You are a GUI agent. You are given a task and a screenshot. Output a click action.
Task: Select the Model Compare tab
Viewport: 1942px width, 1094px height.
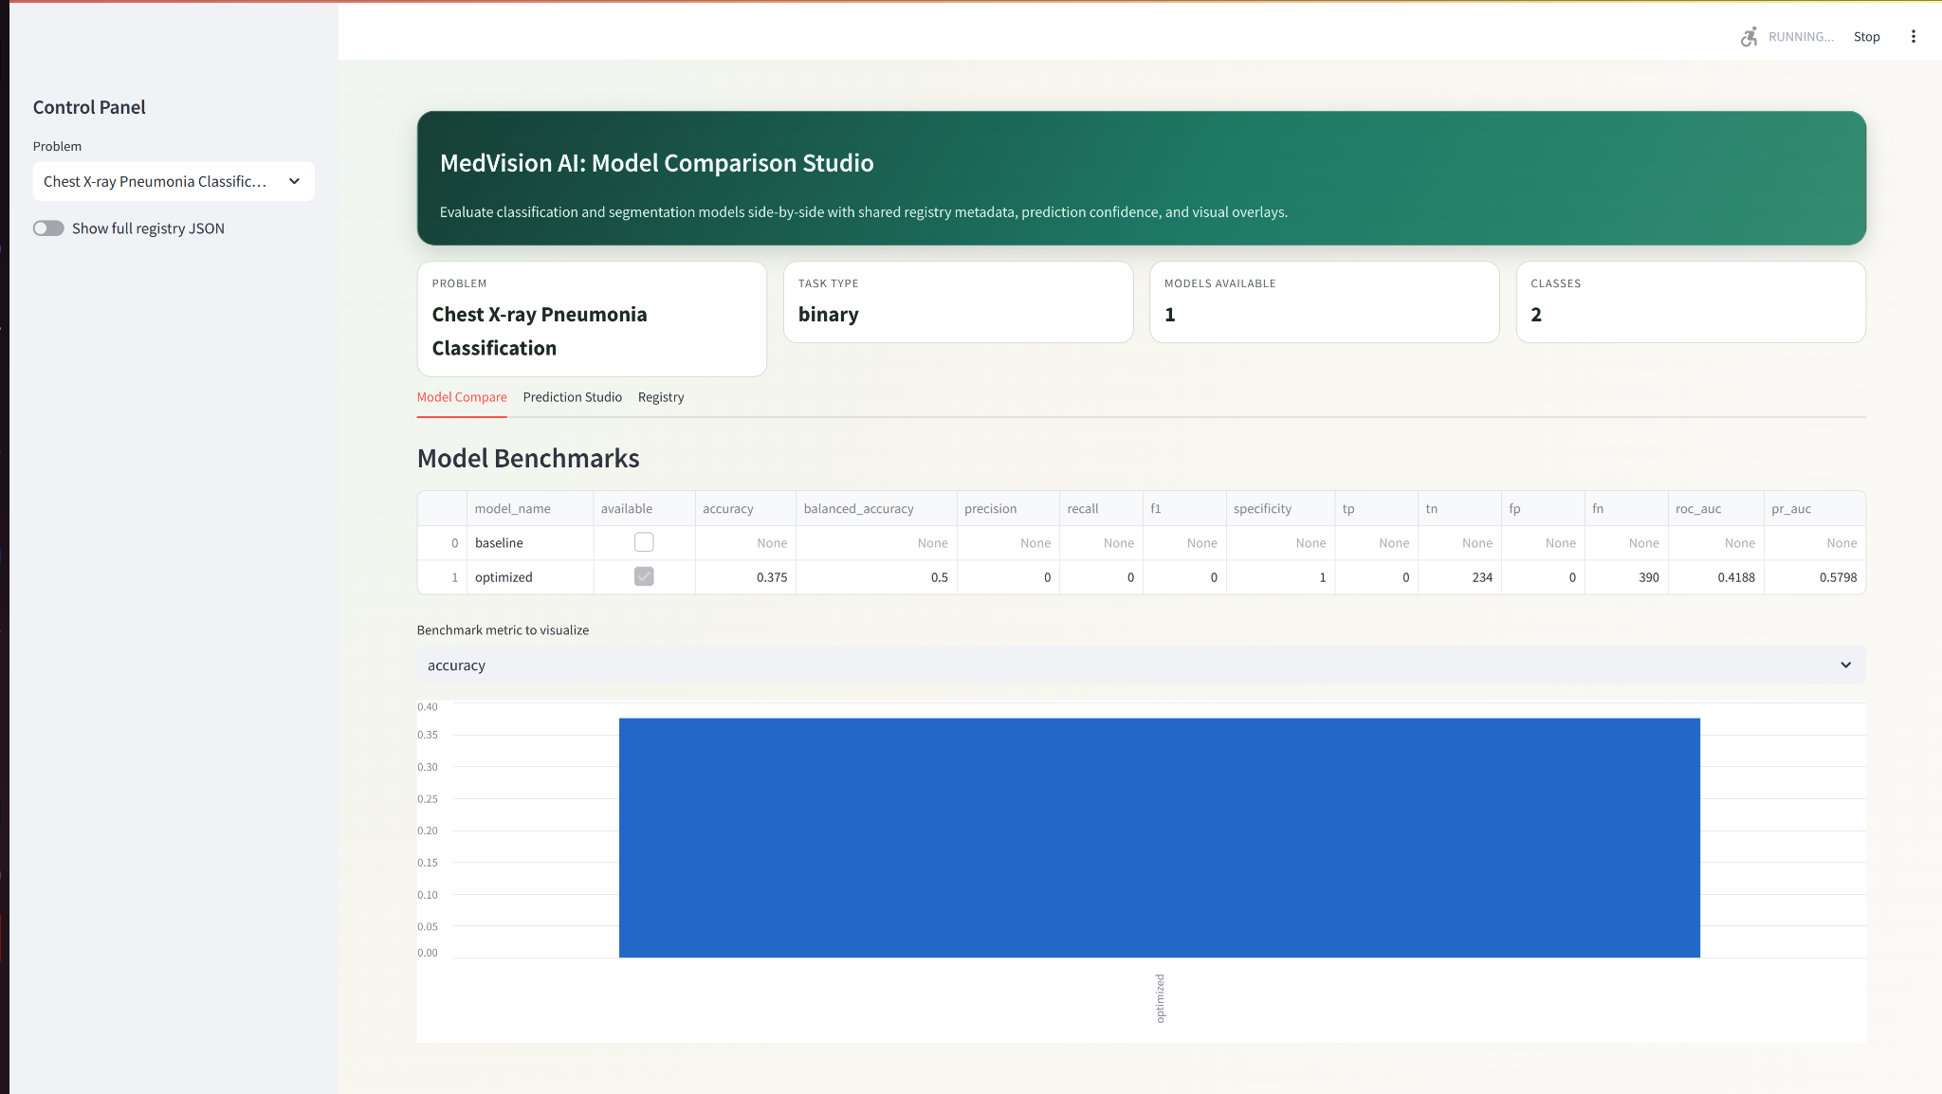point(462,397)
